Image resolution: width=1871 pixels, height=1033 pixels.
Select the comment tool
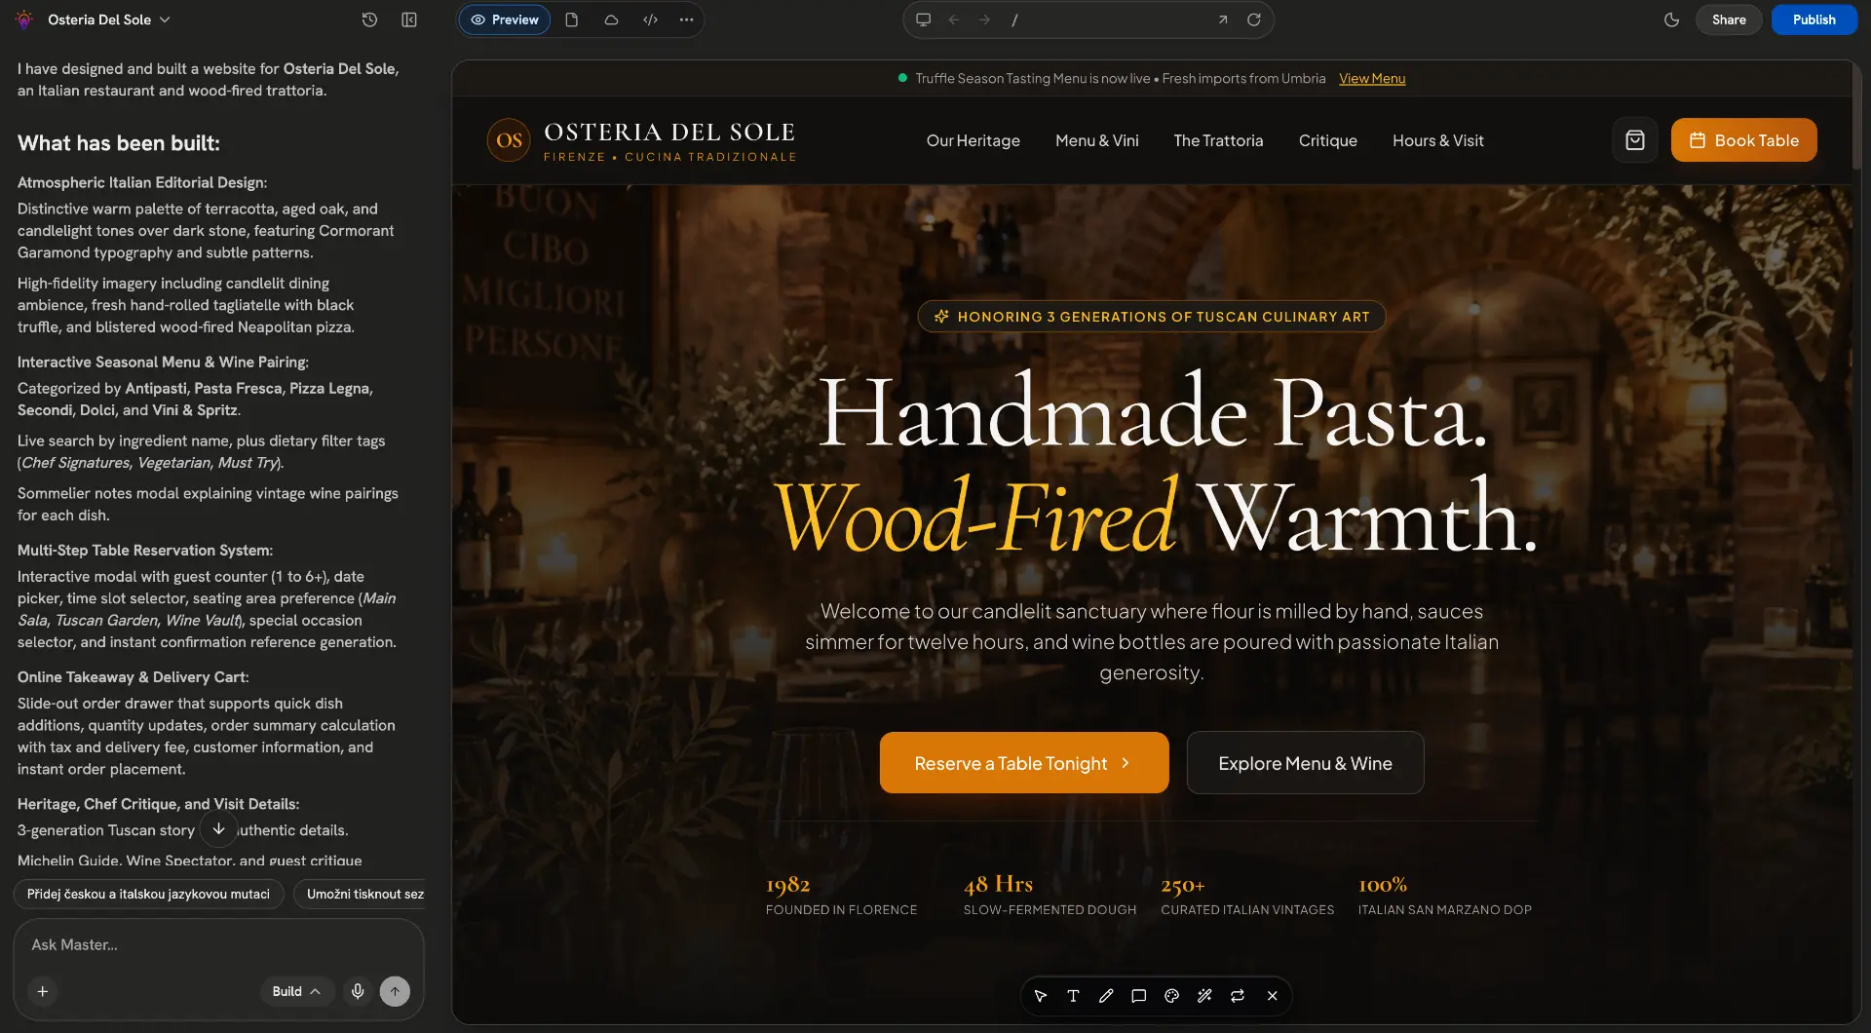(1138, 996)
